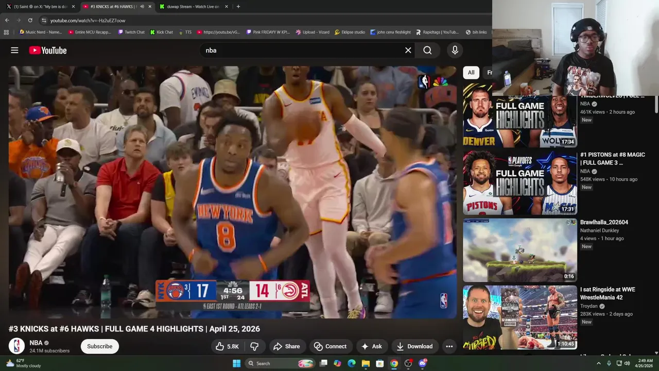Show hidden system tray icons
Image resolution: width=659 pixels, height=371 pixels.
coord(599,363)
